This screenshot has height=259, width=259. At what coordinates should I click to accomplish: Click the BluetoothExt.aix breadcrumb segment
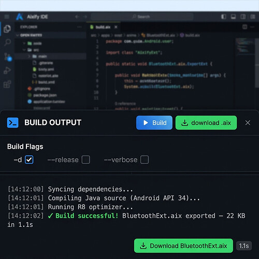click(x=158, y=35)
